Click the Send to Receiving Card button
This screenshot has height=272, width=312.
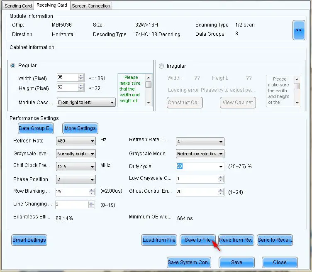click(x=275, y=240)
